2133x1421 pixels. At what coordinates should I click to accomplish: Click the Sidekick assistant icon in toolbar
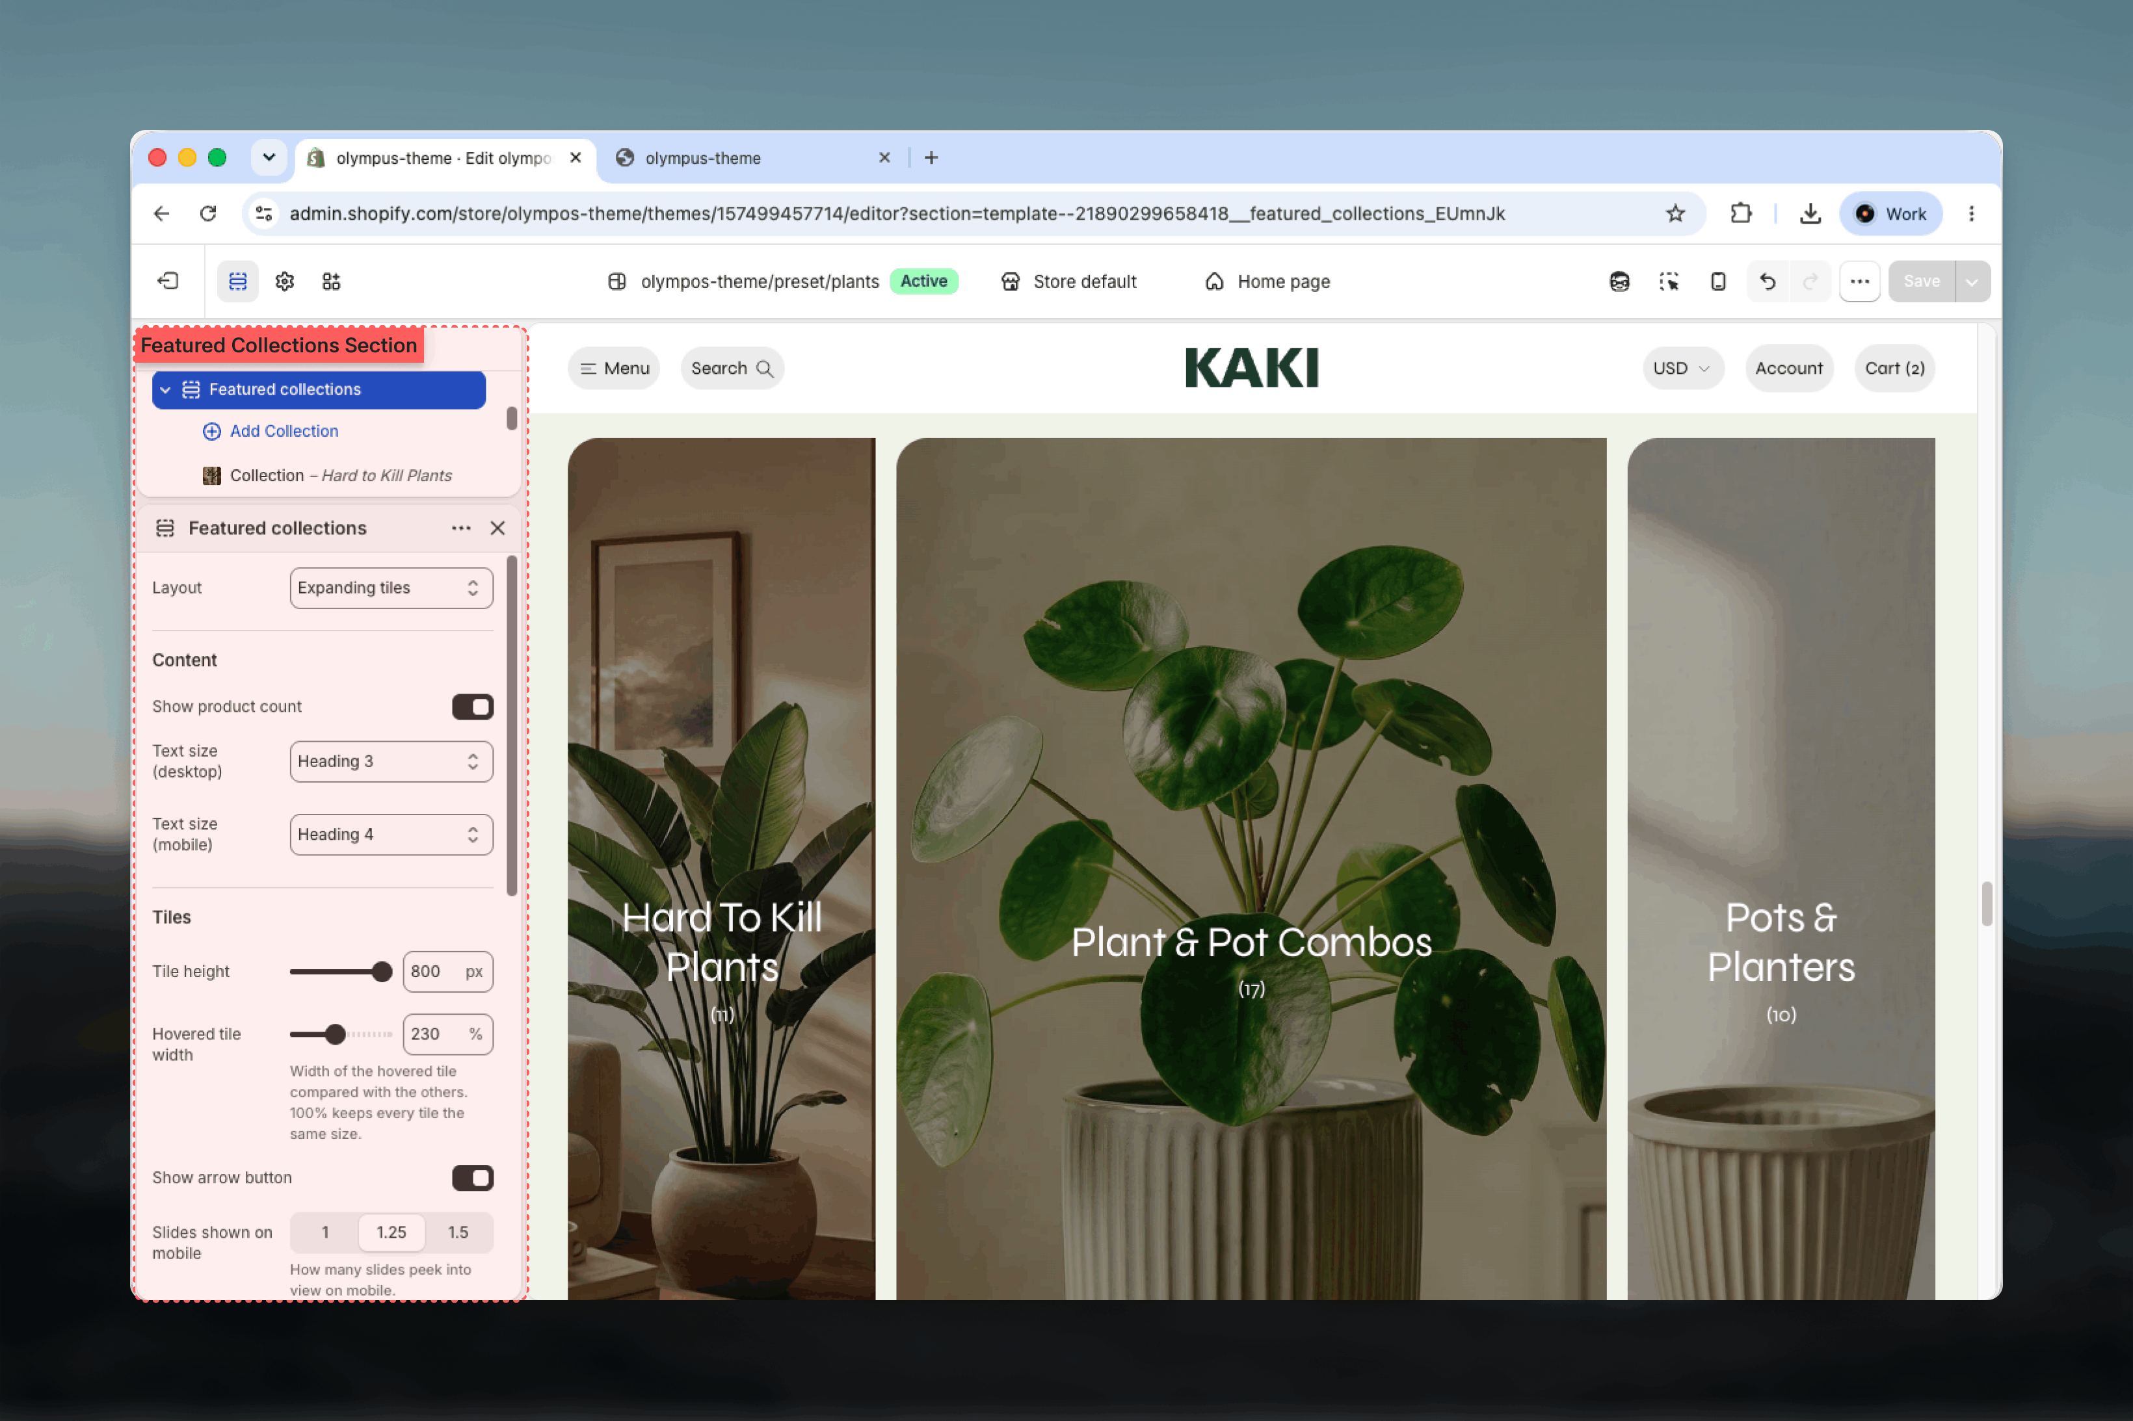point(1619,281)
